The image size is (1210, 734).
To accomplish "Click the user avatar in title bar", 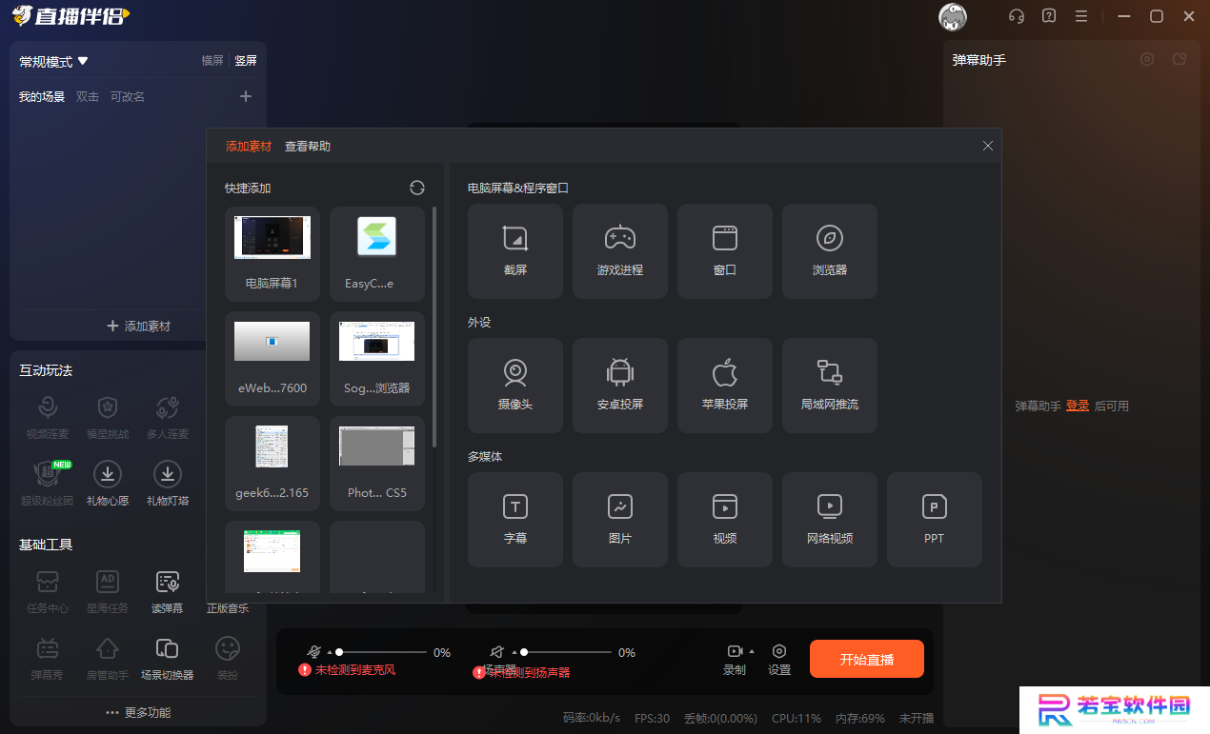I will pyautogui.click(x=953, y=16).
